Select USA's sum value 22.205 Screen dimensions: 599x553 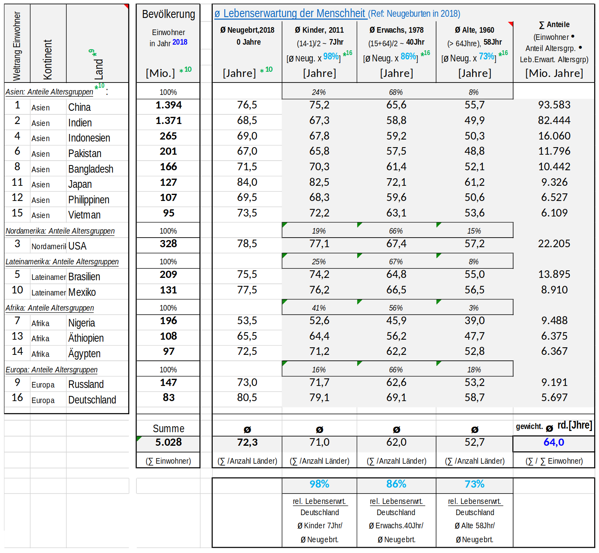pyautogui.click(x=554, y=244)
